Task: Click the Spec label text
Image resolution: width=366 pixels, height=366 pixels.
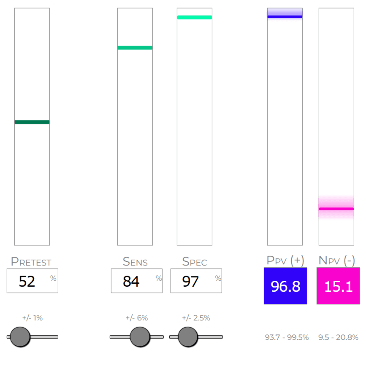Action: (195, 261)
